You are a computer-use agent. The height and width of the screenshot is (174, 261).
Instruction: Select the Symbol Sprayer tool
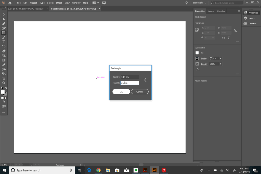point(4,69)
